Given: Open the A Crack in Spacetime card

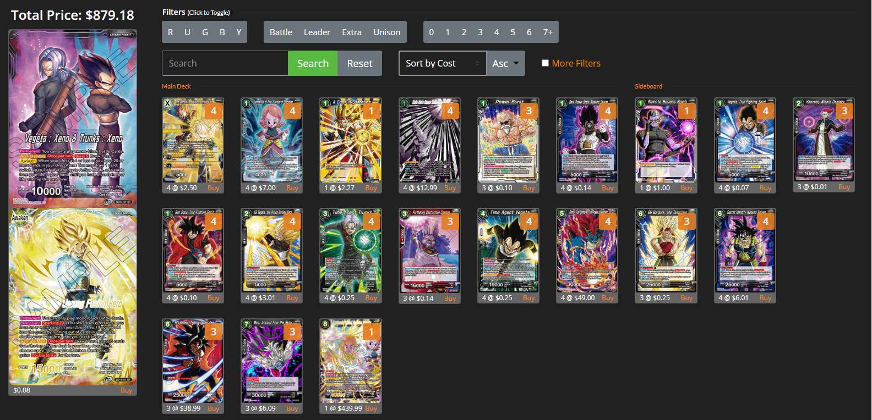Looking at the screenshot, I should click(x=350, y=140).
